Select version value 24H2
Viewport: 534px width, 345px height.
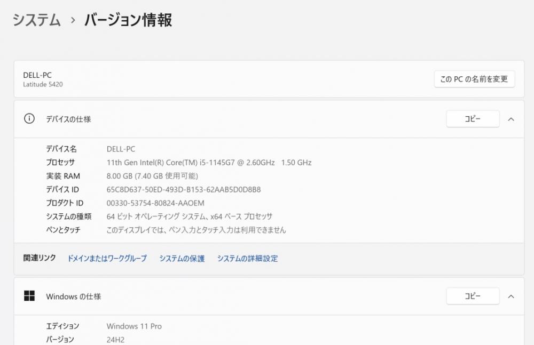(x=115, y=340)
